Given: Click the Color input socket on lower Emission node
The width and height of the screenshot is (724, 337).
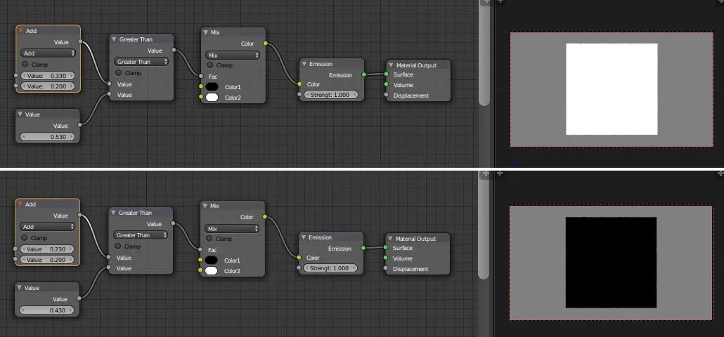Looking at the screenshot, I should point(299,257).
